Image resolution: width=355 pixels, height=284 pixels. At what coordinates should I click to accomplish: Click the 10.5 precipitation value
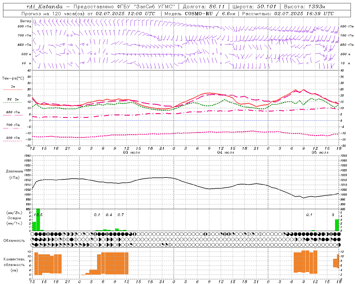[x=38, y=215]
